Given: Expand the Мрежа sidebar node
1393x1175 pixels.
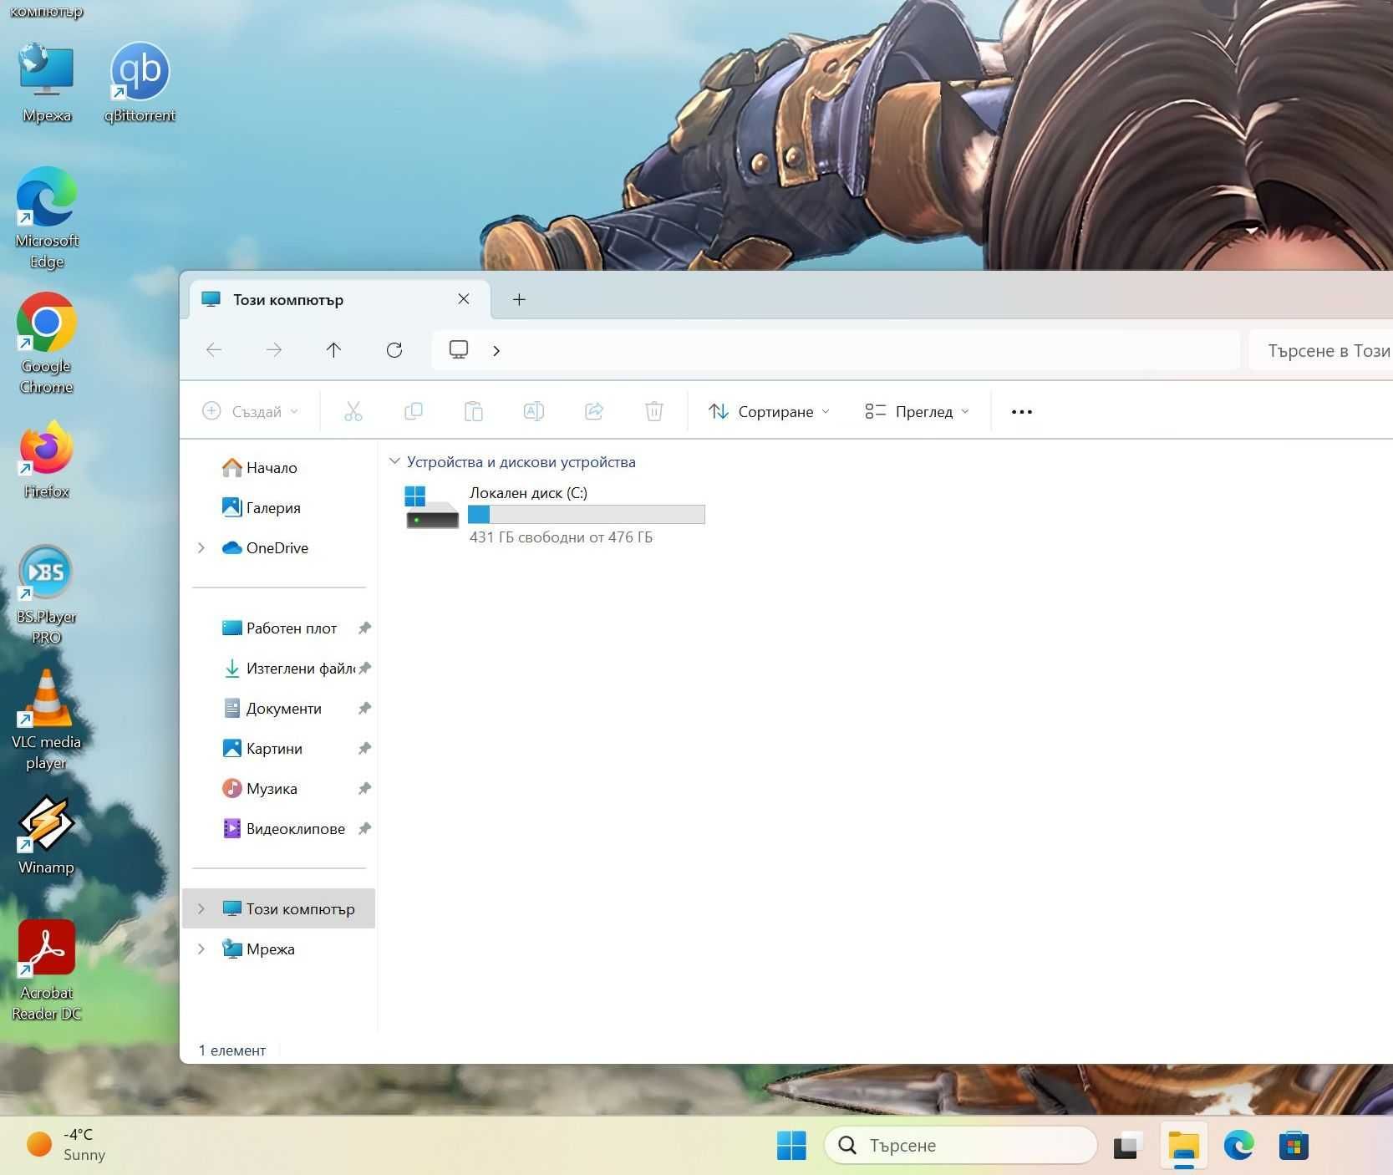Looking at the screenshot, I should [201, 949].
